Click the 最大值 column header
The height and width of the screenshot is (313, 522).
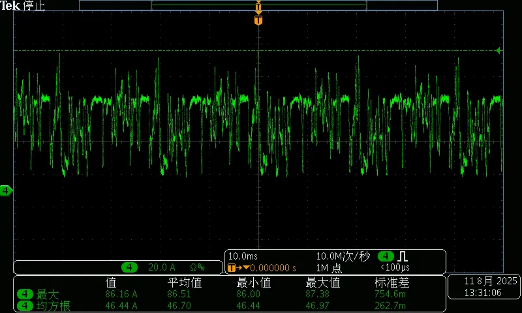coord(323,283)
